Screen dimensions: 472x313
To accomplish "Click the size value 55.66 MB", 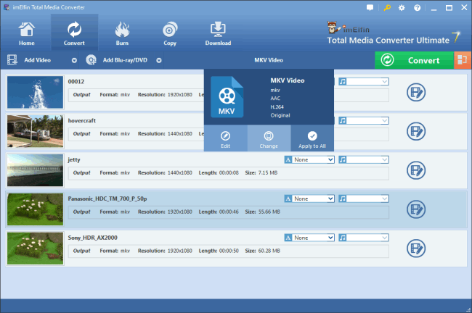I will (x=269, y=212).
